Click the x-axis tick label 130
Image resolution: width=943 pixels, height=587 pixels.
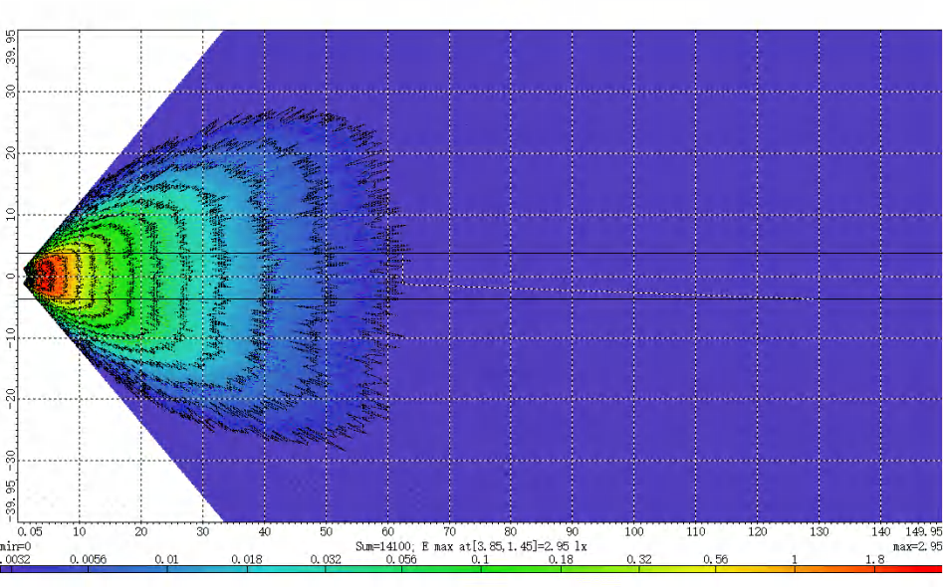(x=820, y=531)
